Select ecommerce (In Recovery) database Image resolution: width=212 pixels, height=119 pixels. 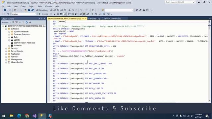point(24,43)
